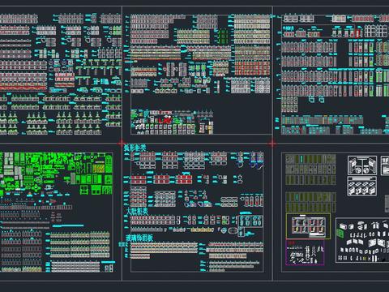Select the white isometric cabinet models panel

click(x=362, y=240)
